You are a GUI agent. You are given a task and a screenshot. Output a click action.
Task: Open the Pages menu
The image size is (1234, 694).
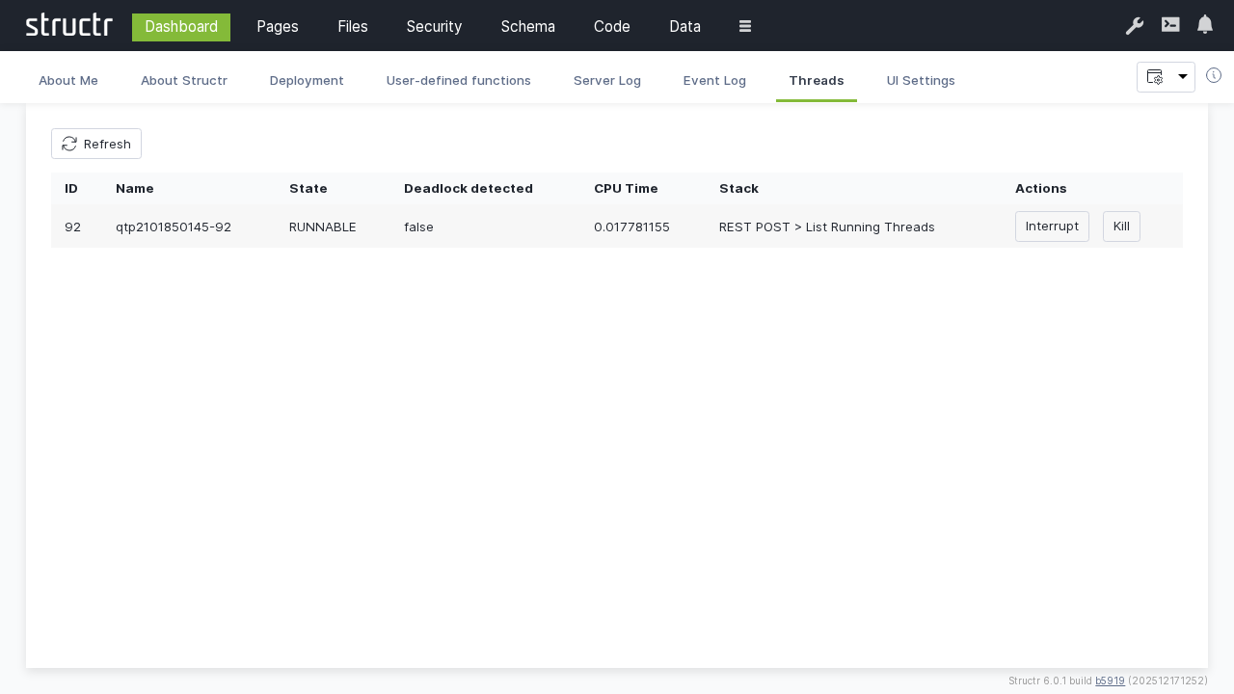pos(278,27)
